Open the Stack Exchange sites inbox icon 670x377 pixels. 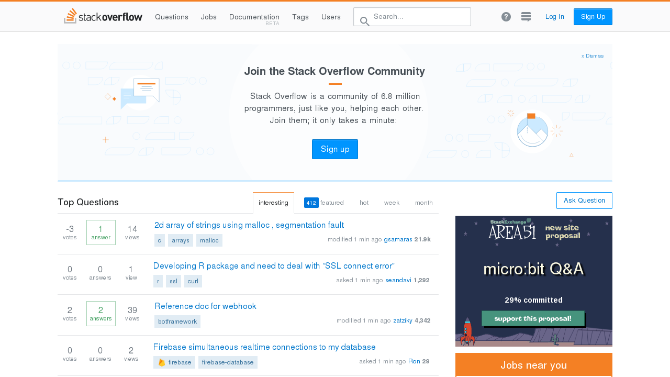click(x=526, y=17)
